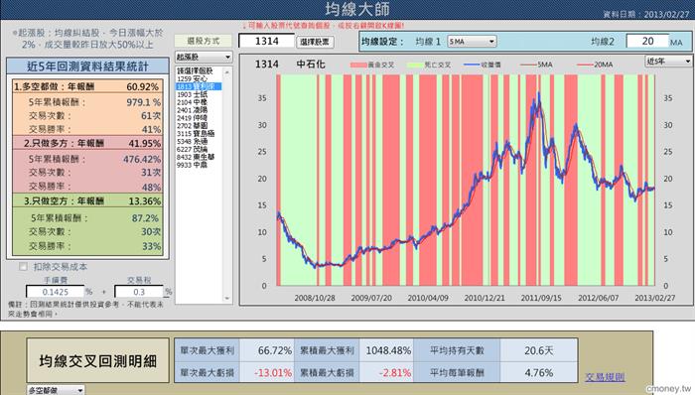Click the 黃金交叉 red legend swatch
This screenshot has height=395, width=695.
point(357,65)
